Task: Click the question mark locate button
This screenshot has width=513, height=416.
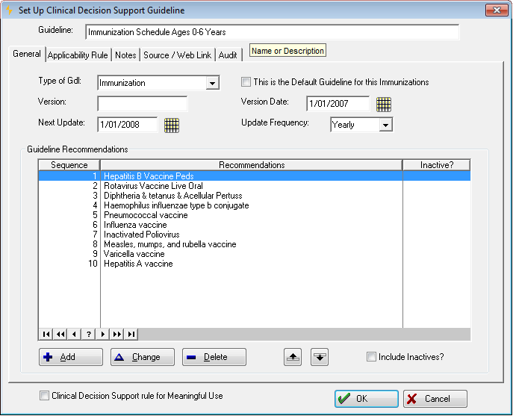Action: (89, 334)
